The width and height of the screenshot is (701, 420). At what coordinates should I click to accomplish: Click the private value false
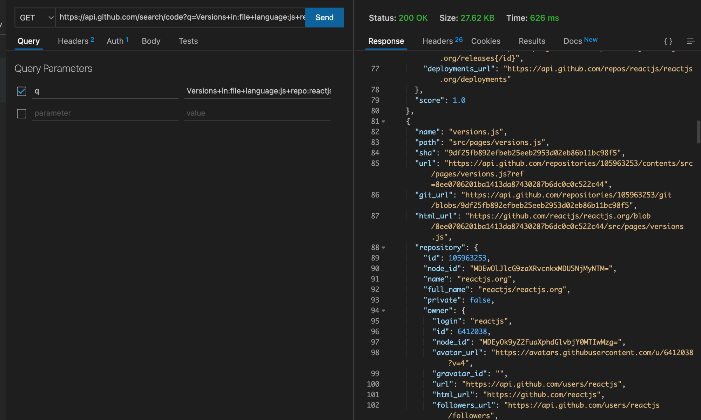pyautogui.click(x=480, y=300)
